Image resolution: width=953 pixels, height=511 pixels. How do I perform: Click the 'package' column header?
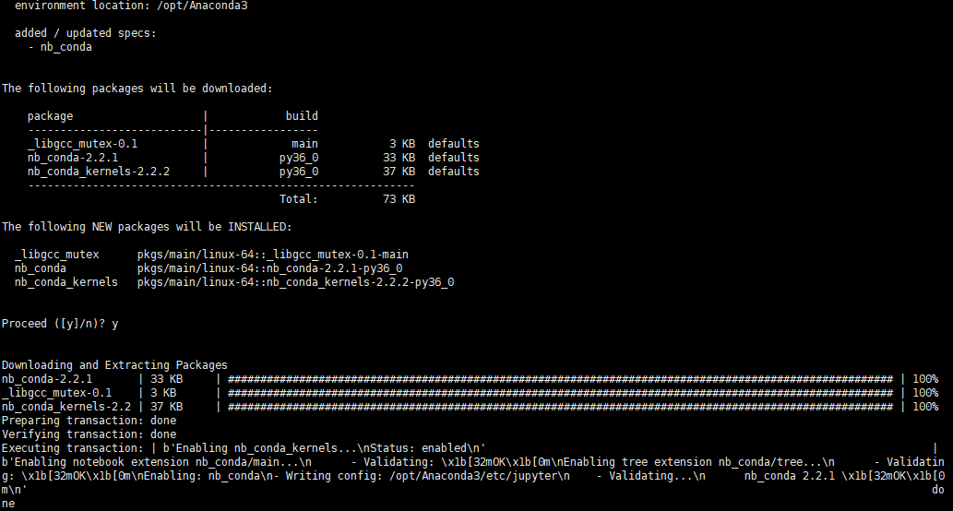coord(50,116)
